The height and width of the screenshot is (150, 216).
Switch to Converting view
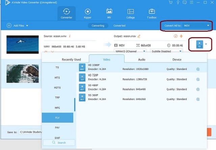[x=98, y=26]
